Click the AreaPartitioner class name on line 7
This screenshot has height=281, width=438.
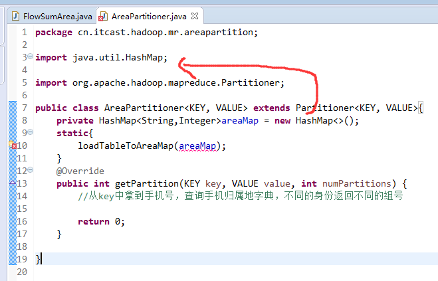[x=144, y=108]
